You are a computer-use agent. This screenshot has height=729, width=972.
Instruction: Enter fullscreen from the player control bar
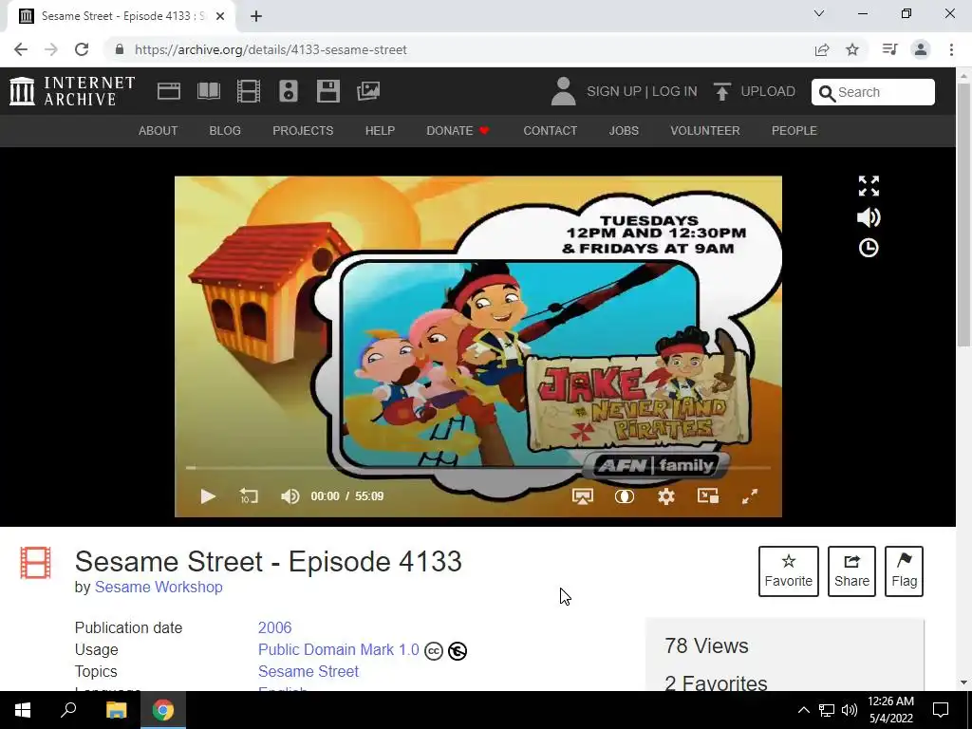(750, 495)
